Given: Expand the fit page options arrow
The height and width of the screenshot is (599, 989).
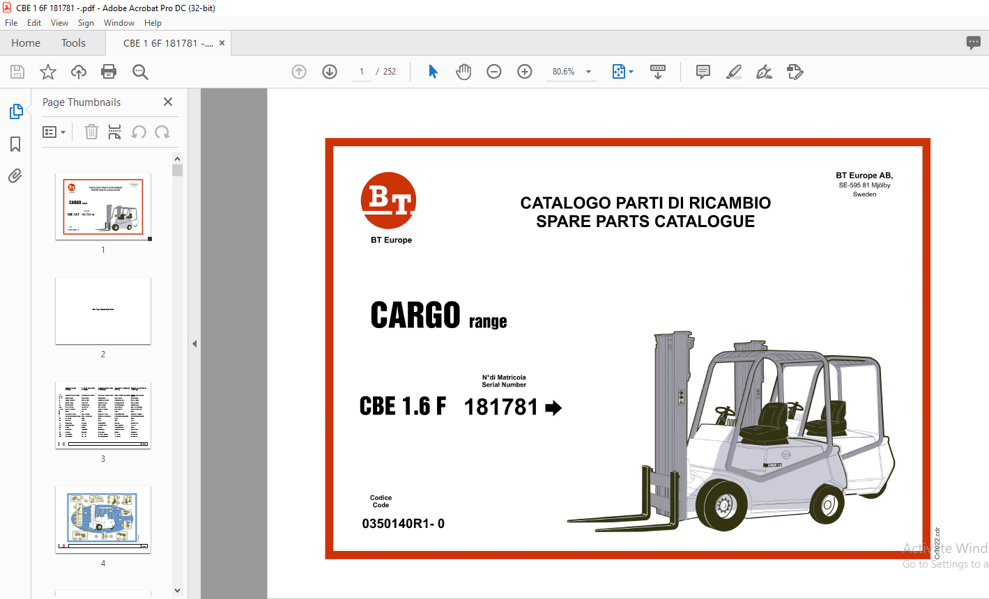Looking at the screenshot, I should [x=631, y=72].
